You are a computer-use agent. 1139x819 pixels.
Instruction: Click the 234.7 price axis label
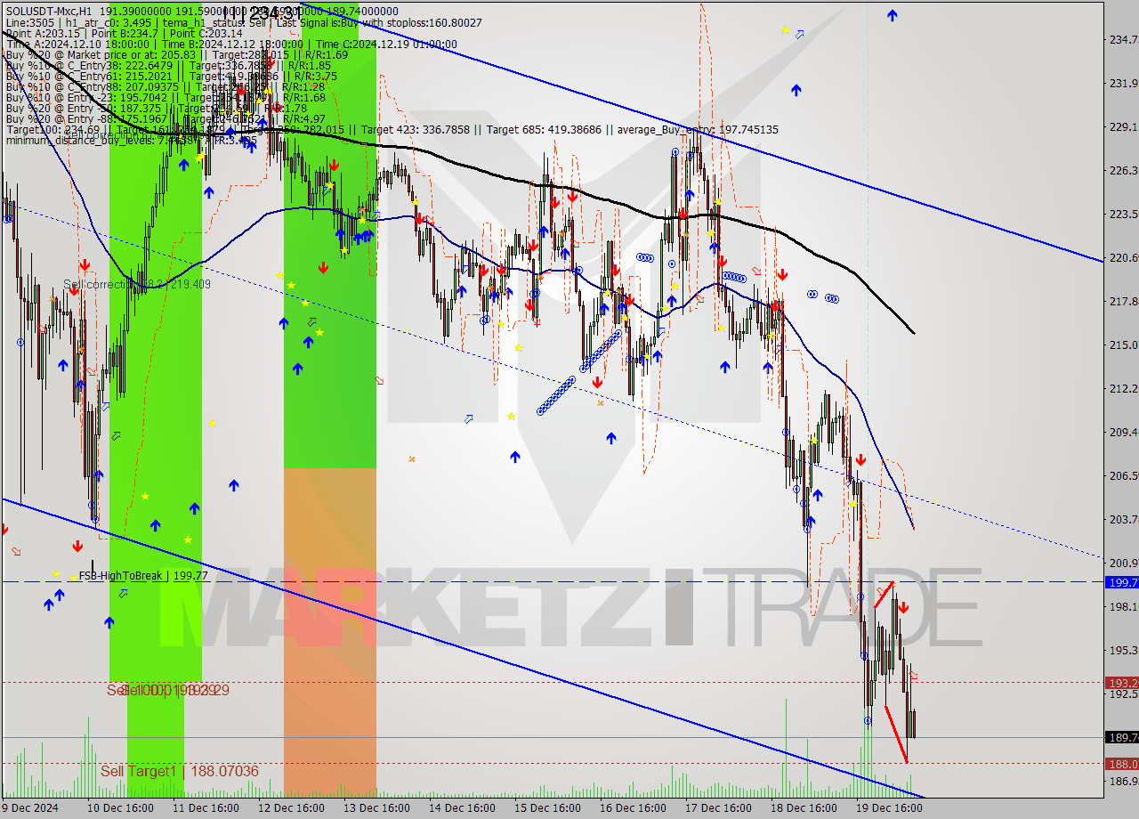coord(1123,40)
